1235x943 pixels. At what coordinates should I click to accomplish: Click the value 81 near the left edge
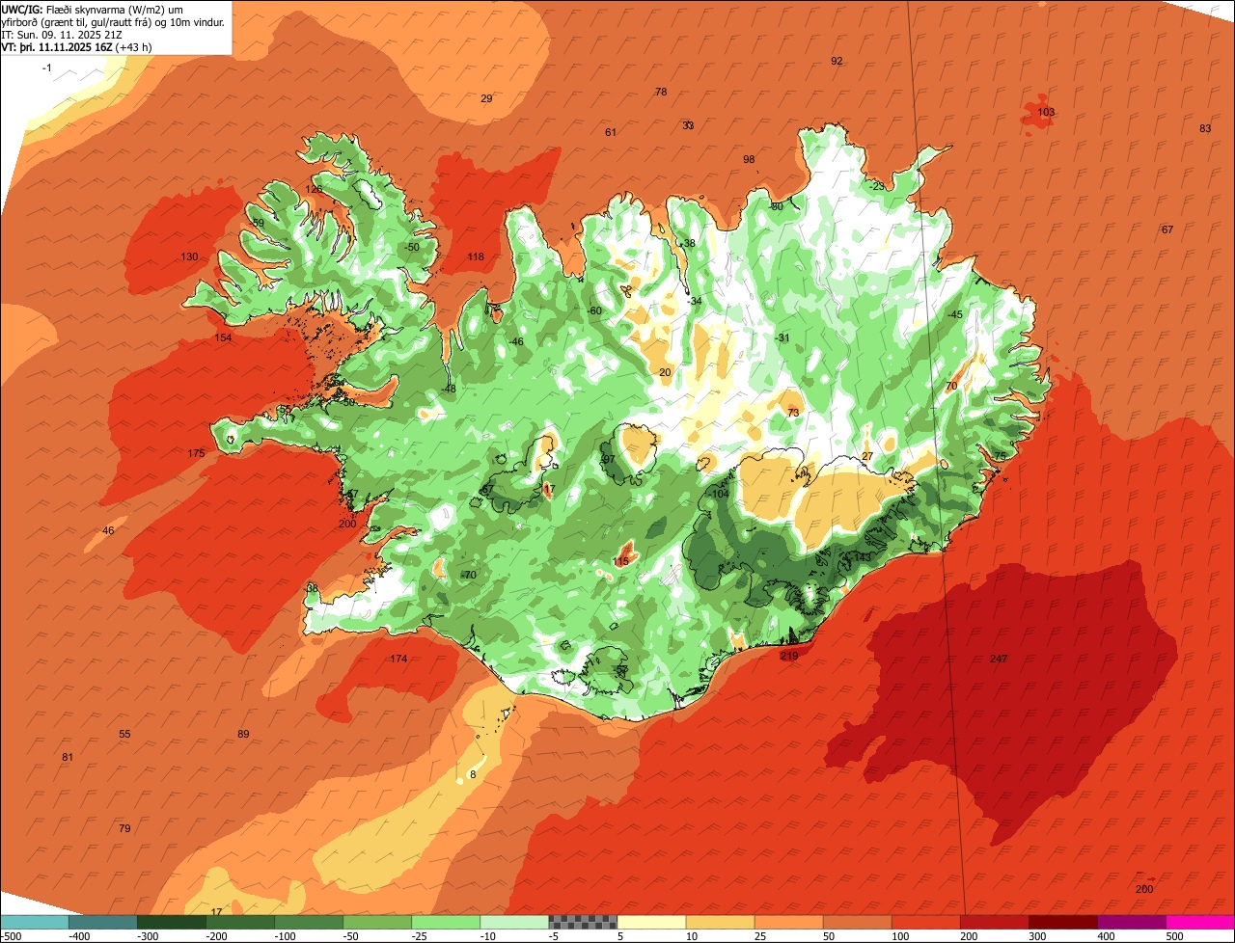click(x=67, y=757)
